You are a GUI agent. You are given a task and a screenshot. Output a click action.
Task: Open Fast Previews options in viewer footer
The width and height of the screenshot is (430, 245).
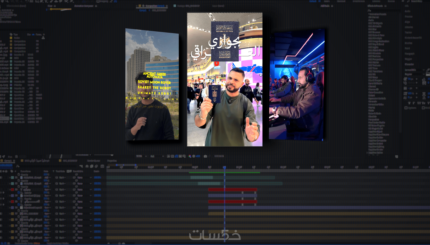click(x=168, y=156)
